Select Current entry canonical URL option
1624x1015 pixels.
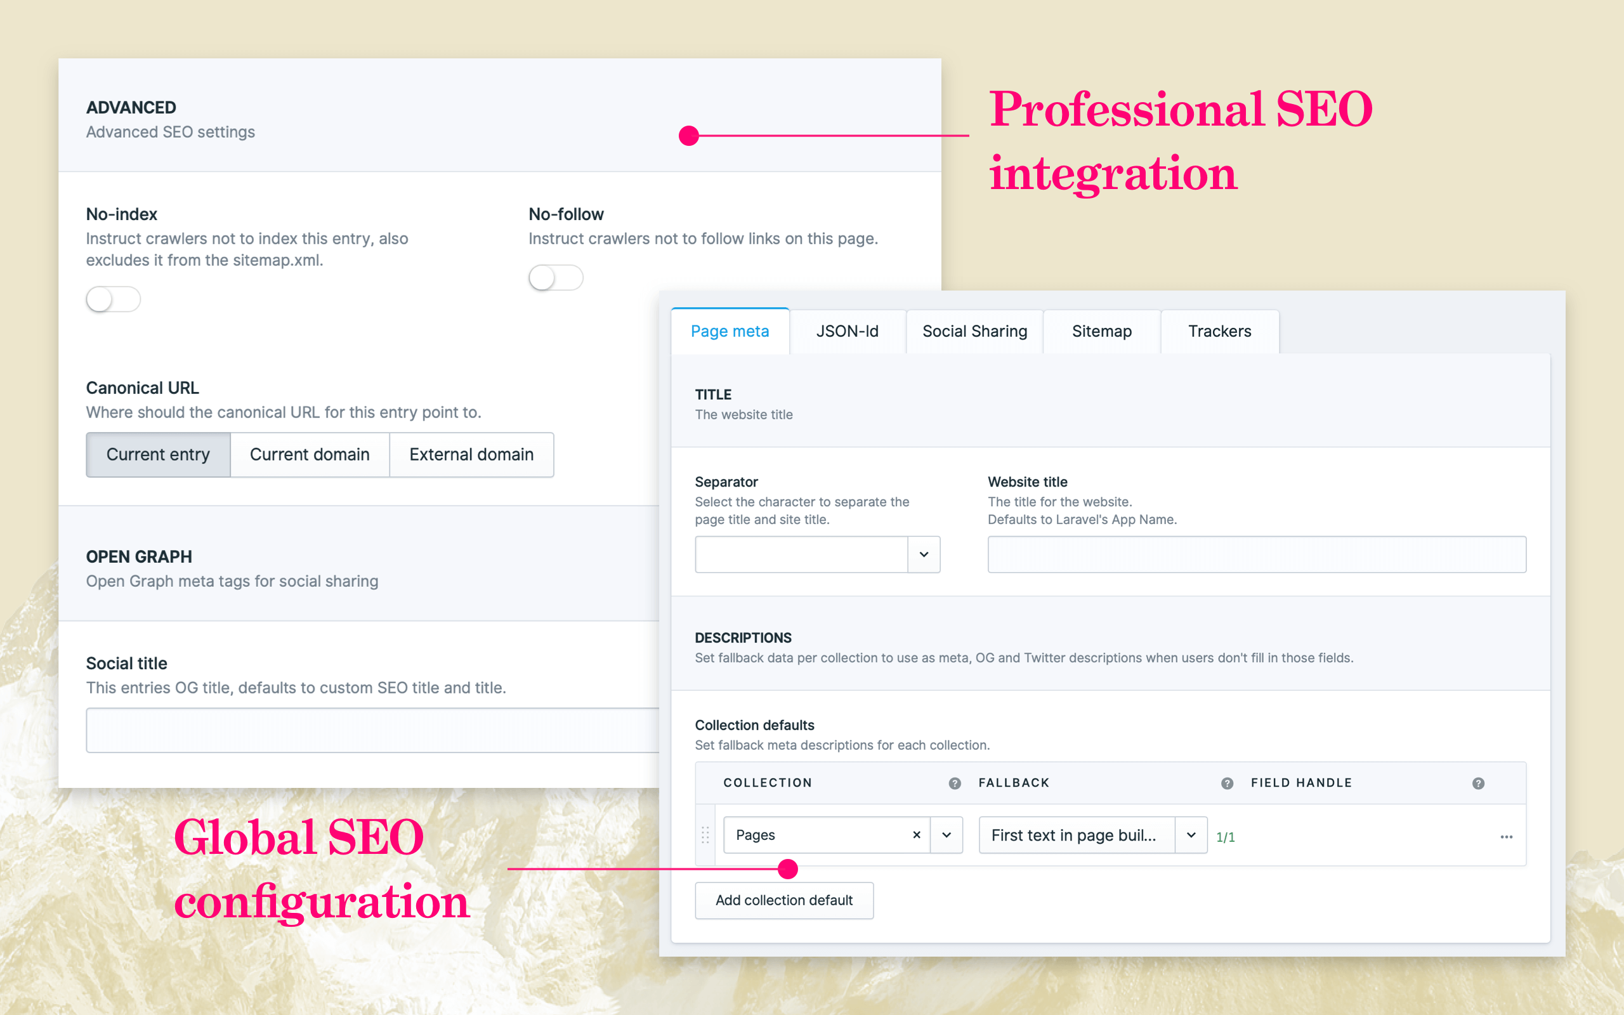[x=158, y=454]
